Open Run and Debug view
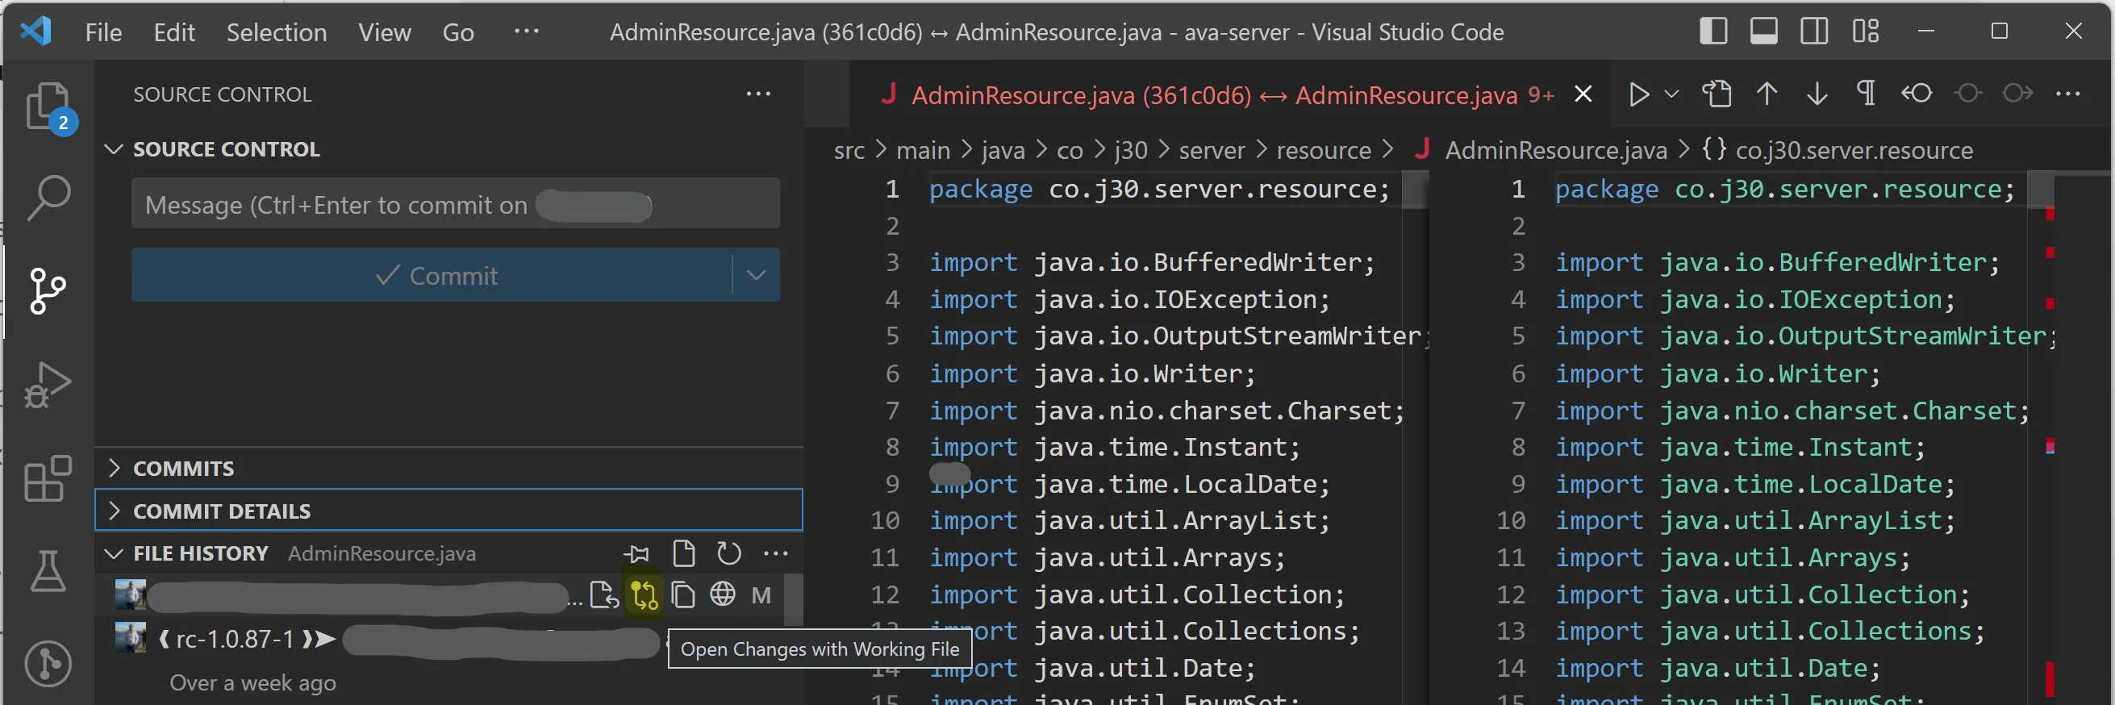The width and height of the screenshot is (2115, 705). 48,383
